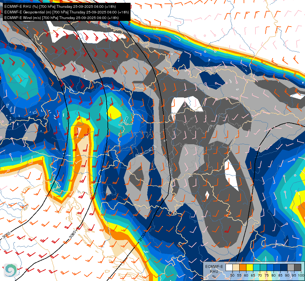Click the dark navy legend swatch 85-90

284,267
